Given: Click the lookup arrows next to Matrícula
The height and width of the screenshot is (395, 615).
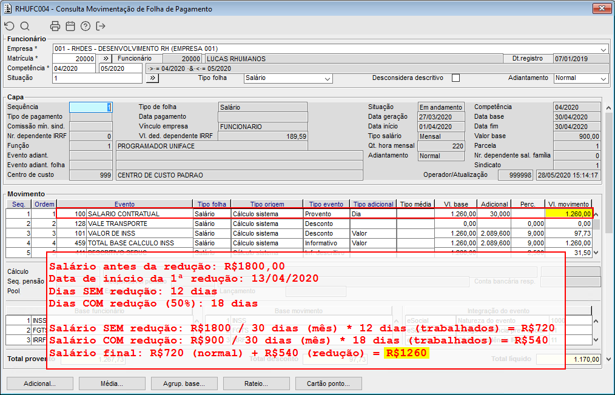Looking at the screenshot, I should (x=104, y=59).
